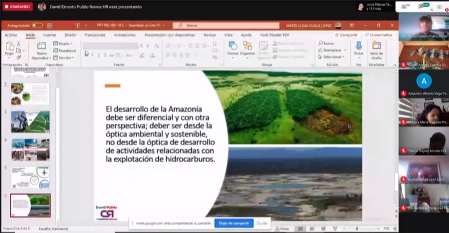The height and width of the screenshot is (233, 449).
Task: Click Dejar de compartir button
Action: [234, 223]
